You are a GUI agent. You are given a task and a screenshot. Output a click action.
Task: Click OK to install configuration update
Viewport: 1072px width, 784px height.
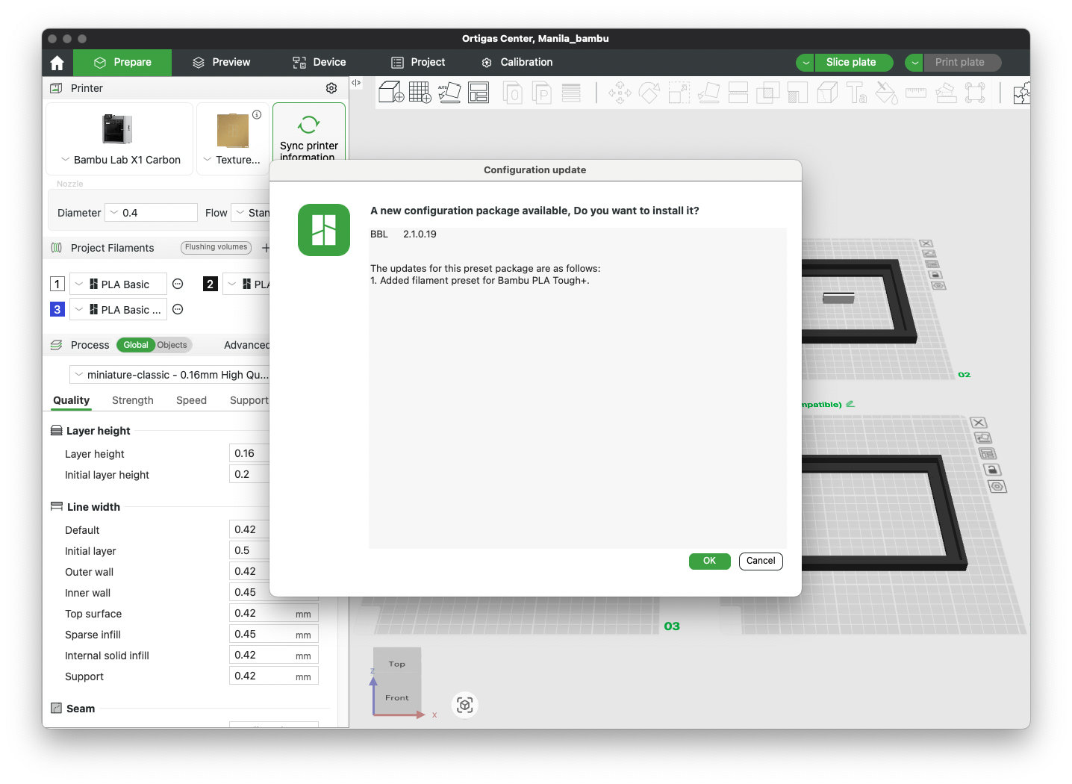pos(709,561)
